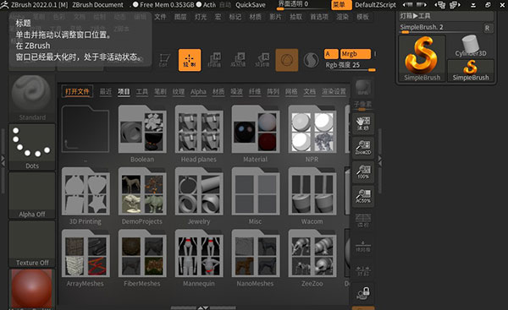This screenshot has width=508, height=310.
Task: Open the large SimpleBrush current tool picker
Action: click(422, 58)
